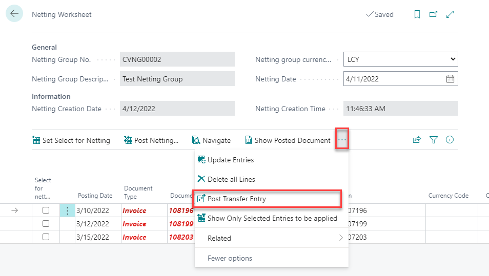This screenshot has height=276, width=489.
Task: Tick the checkbox on the 3/12/2022 invoice
Action: pyautogui.click(x=46, y=224)
